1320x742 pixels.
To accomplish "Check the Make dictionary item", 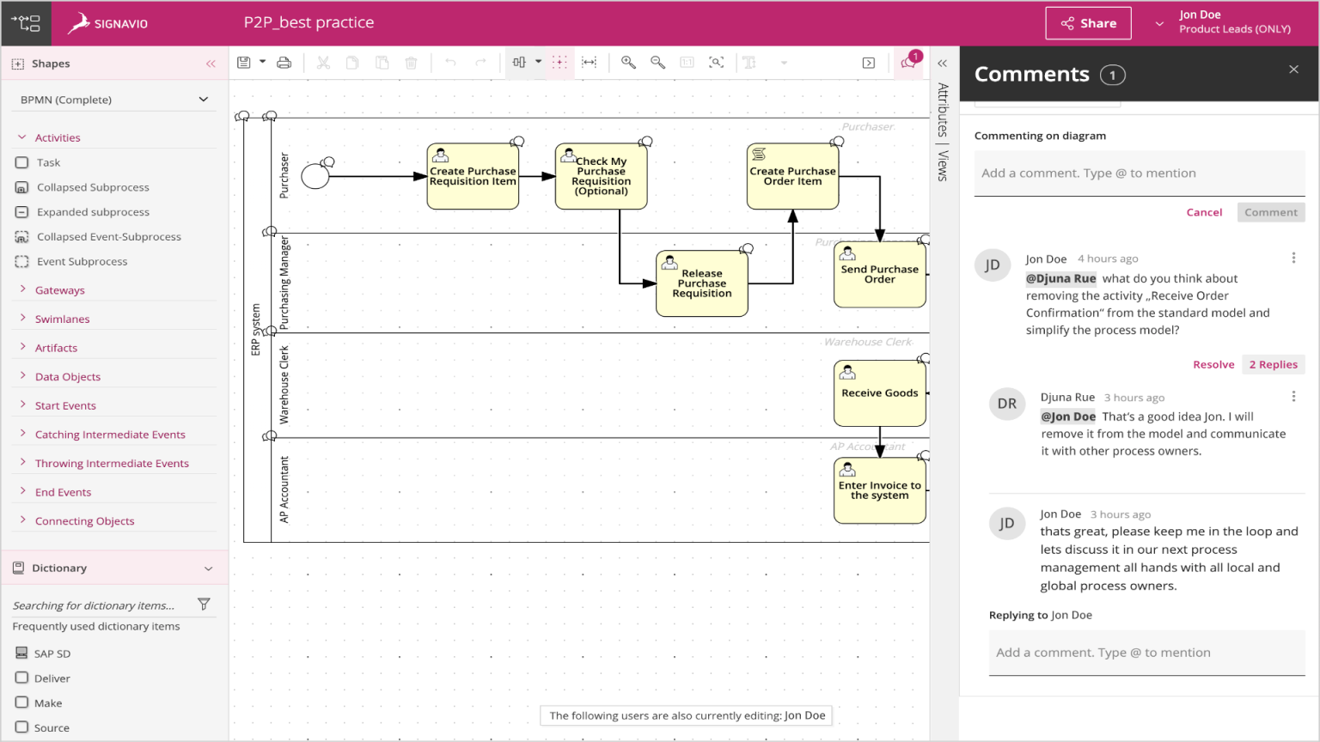I will 22,702.
